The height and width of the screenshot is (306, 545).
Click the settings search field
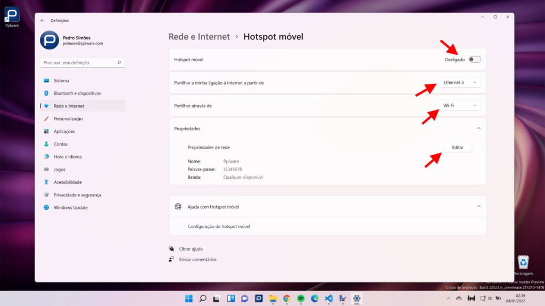pyautogui.click(x=82, y=62)
